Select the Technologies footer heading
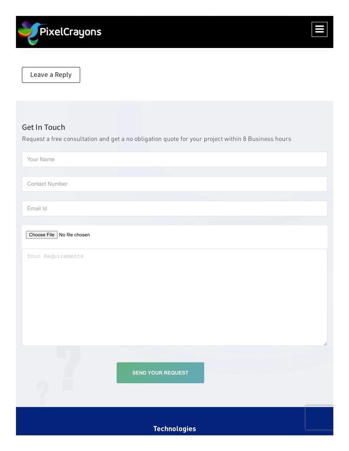Screen dimensions: 349x451 (174, 429)
